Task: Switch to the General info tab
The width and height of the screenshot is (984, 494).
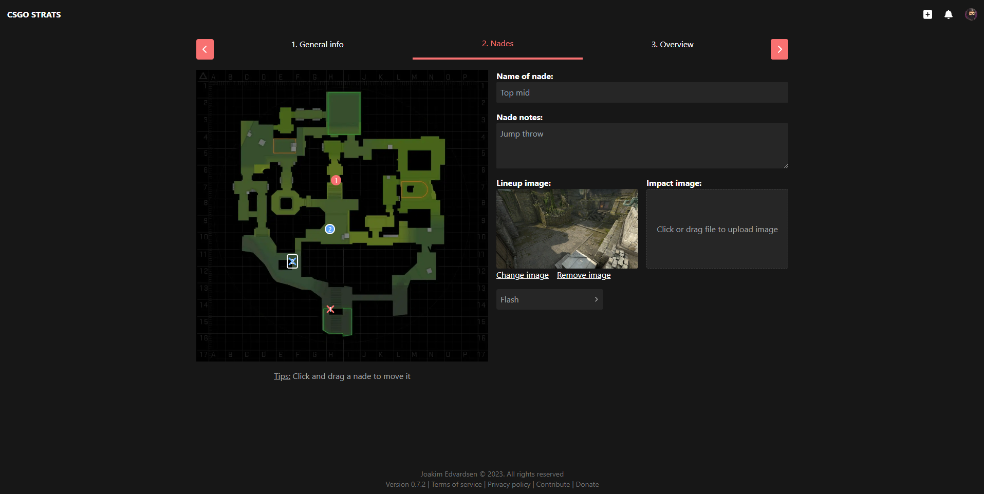Action: click(x=318, y=45)
